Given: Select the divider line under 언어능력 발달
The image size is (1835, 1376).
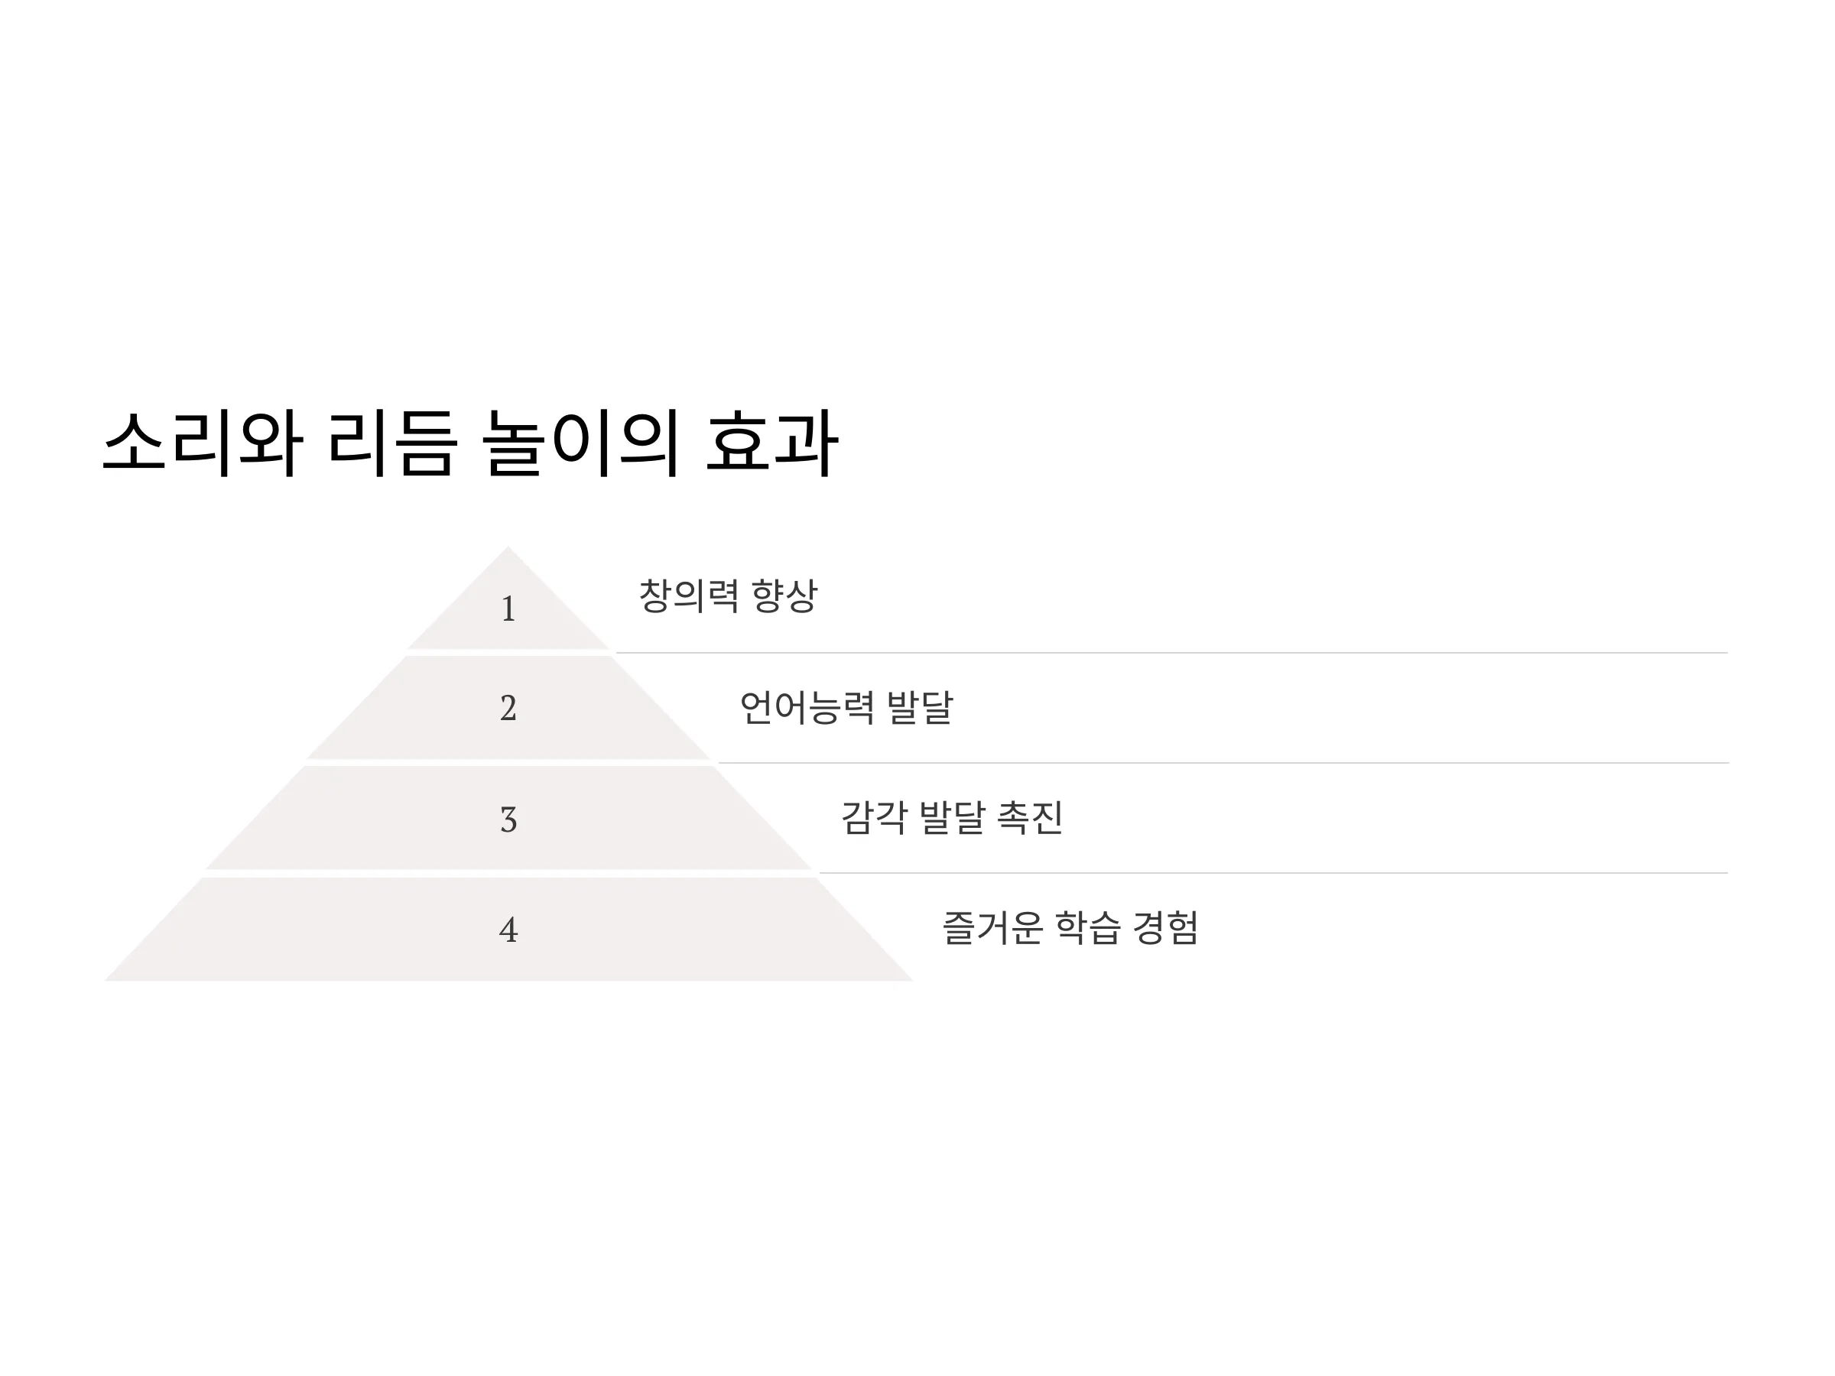Looking at the screenshot, I should tap(1223, 763).
